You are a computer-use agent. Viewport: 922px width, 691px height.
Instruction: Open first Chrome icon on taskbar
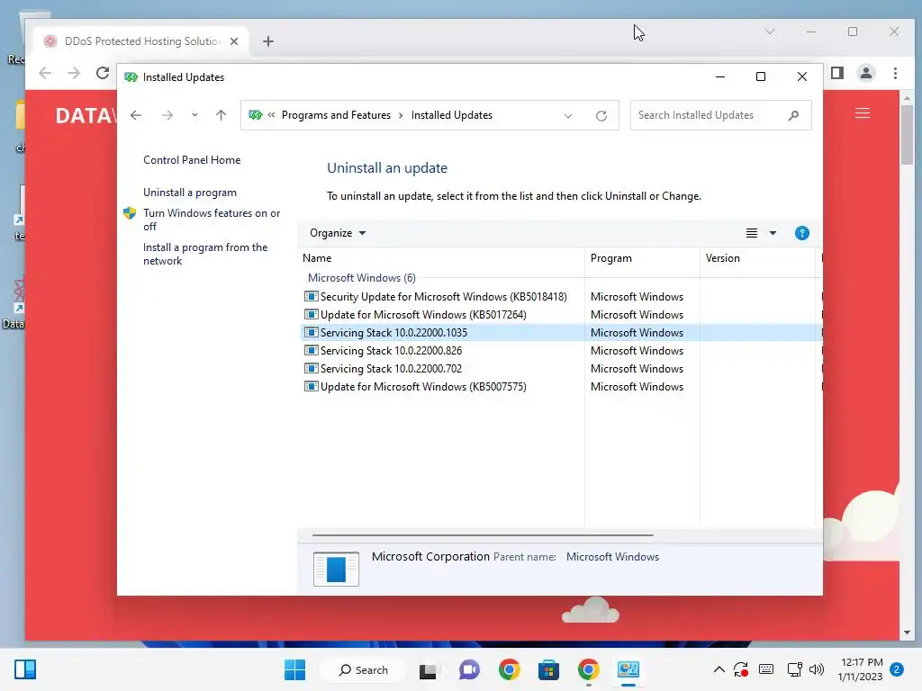click(510, 669)
